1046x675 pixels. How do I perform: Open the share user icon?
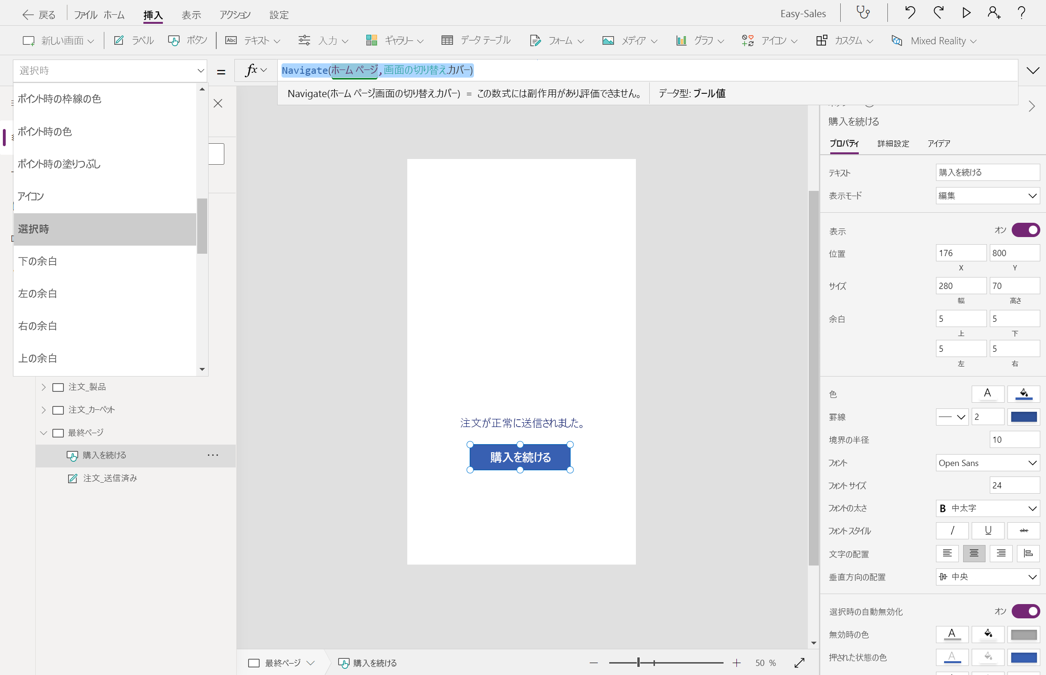(994, 12)
